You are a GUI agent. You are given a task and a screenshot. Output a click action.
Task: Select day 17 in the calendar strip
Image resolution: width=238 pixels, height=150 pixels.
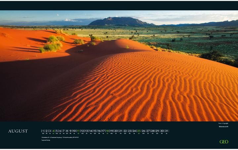click(103, 131)
